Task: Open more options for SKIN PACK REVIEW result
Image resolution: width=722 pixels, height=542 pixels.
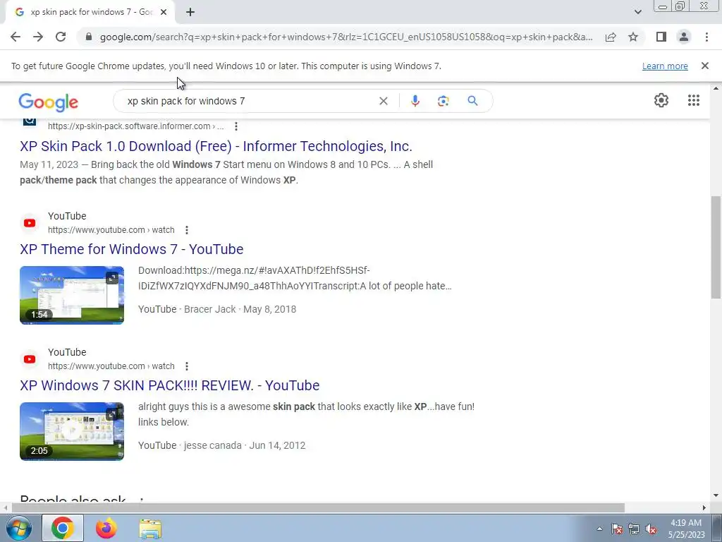Action: click(186, 366)
